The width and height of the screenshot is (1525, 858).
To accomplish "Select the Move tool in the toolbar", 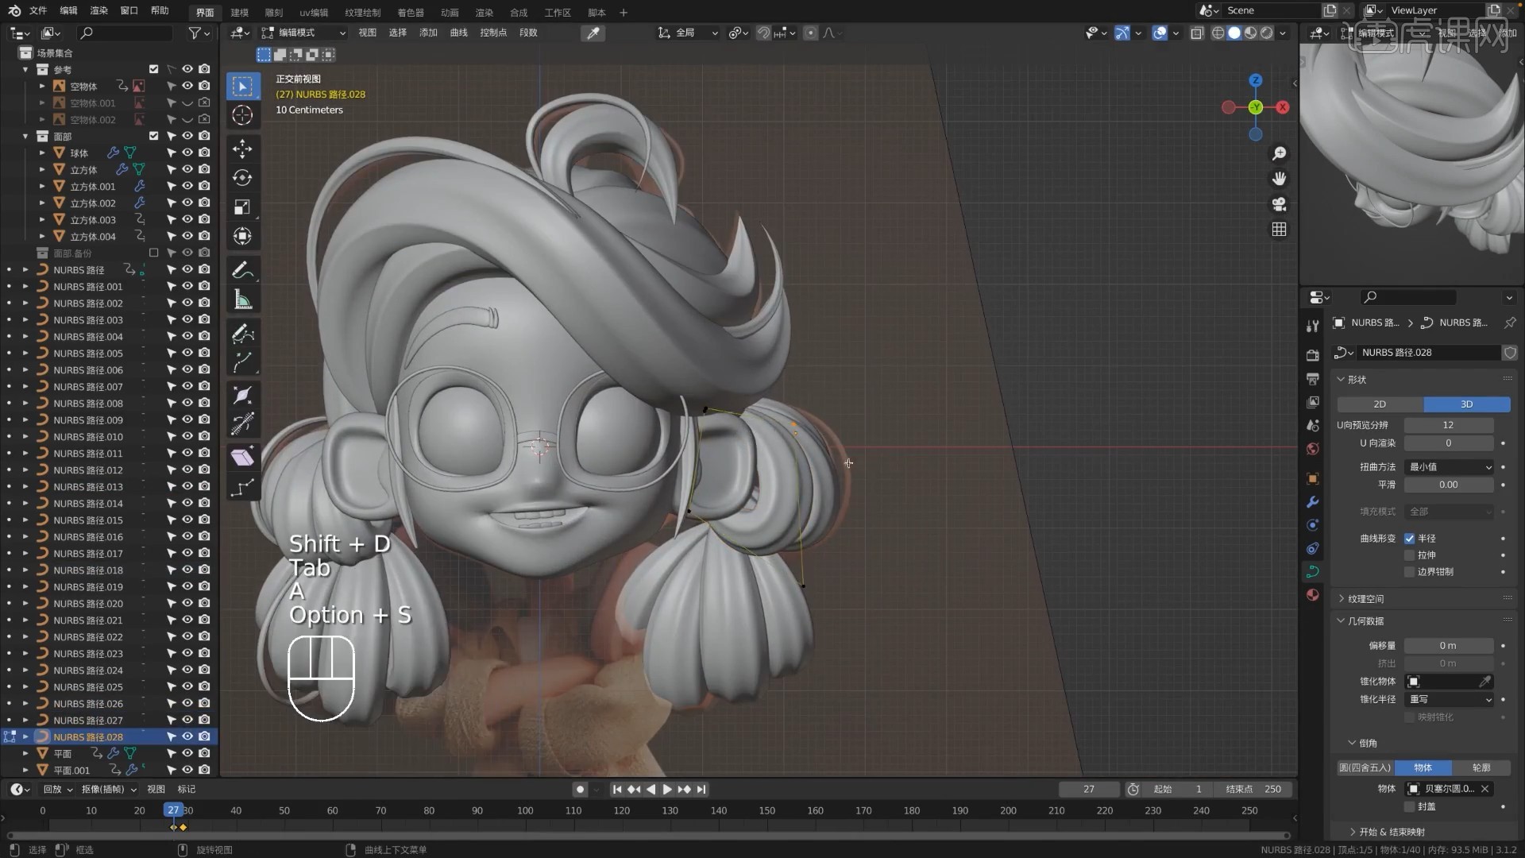I will (x=242, y=149).
